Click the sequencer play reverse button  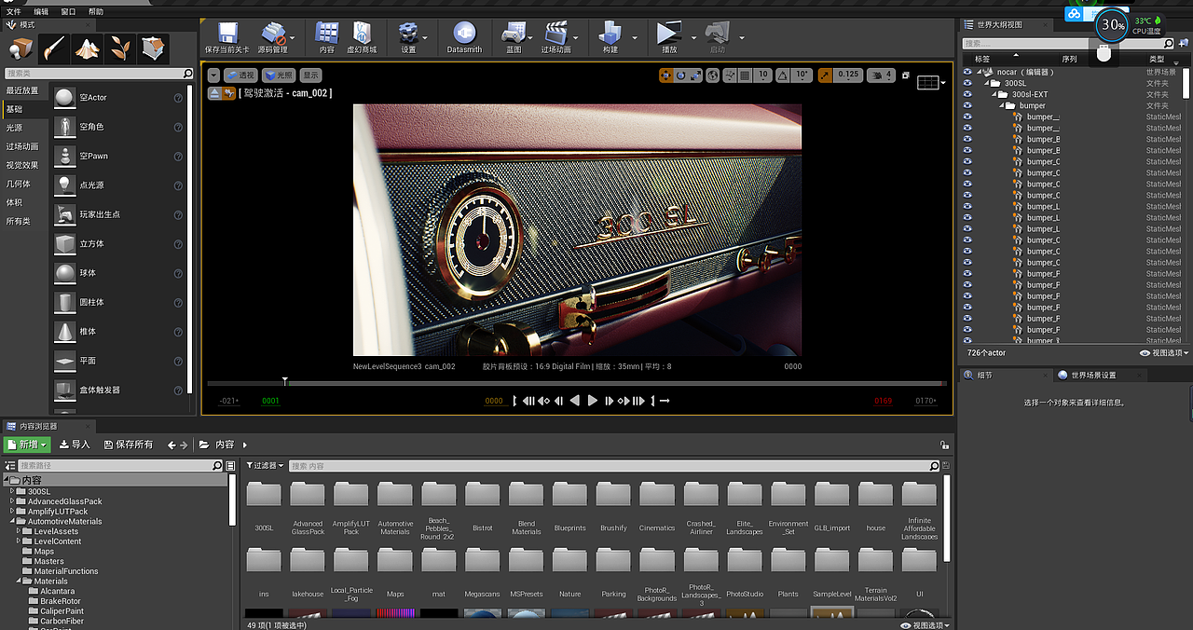pyautogui.click(x=574, y=401)
